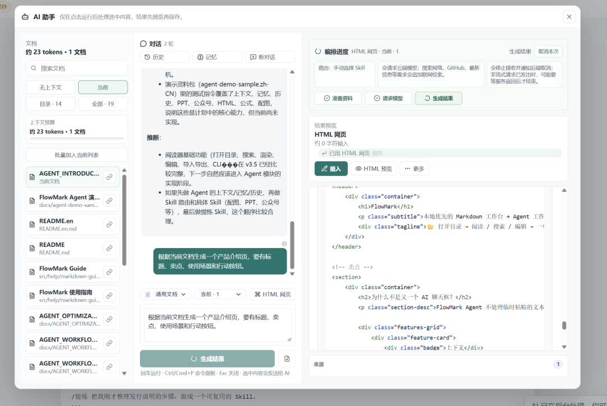Viewport: 607px width, 406px height.
Task: Click the user message bubble in conversation
Action: (x=220, y=261)
